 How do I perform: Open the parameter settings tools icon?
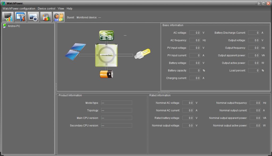(x=20, y=17)
